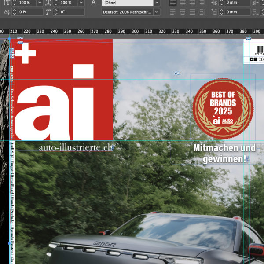Click down arrow of vertical scale stepper
Viewport: 264px width, 264px height.
(15, 4)
